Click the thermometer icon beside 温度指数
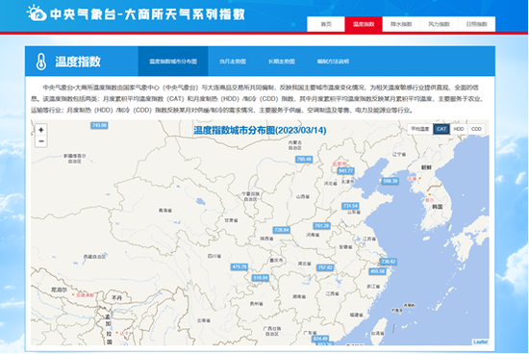Image resolution: width=529 pixels, height=354 pixels. click(x=41, y=62)
